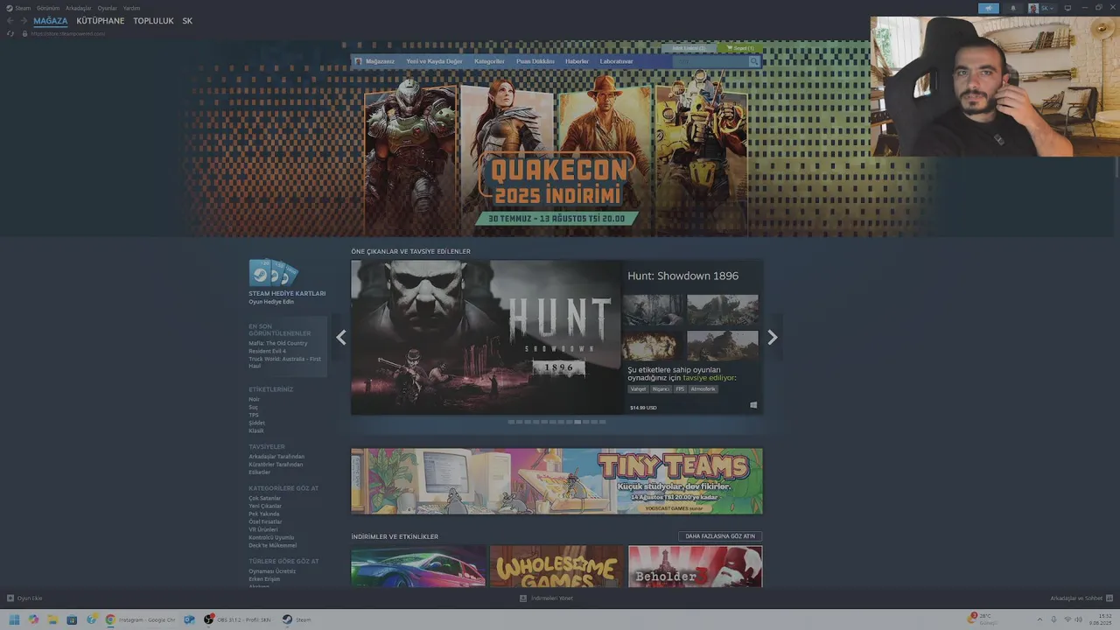Open Laboratuvar link
The image size is (1120, 630).
(616, 61)
